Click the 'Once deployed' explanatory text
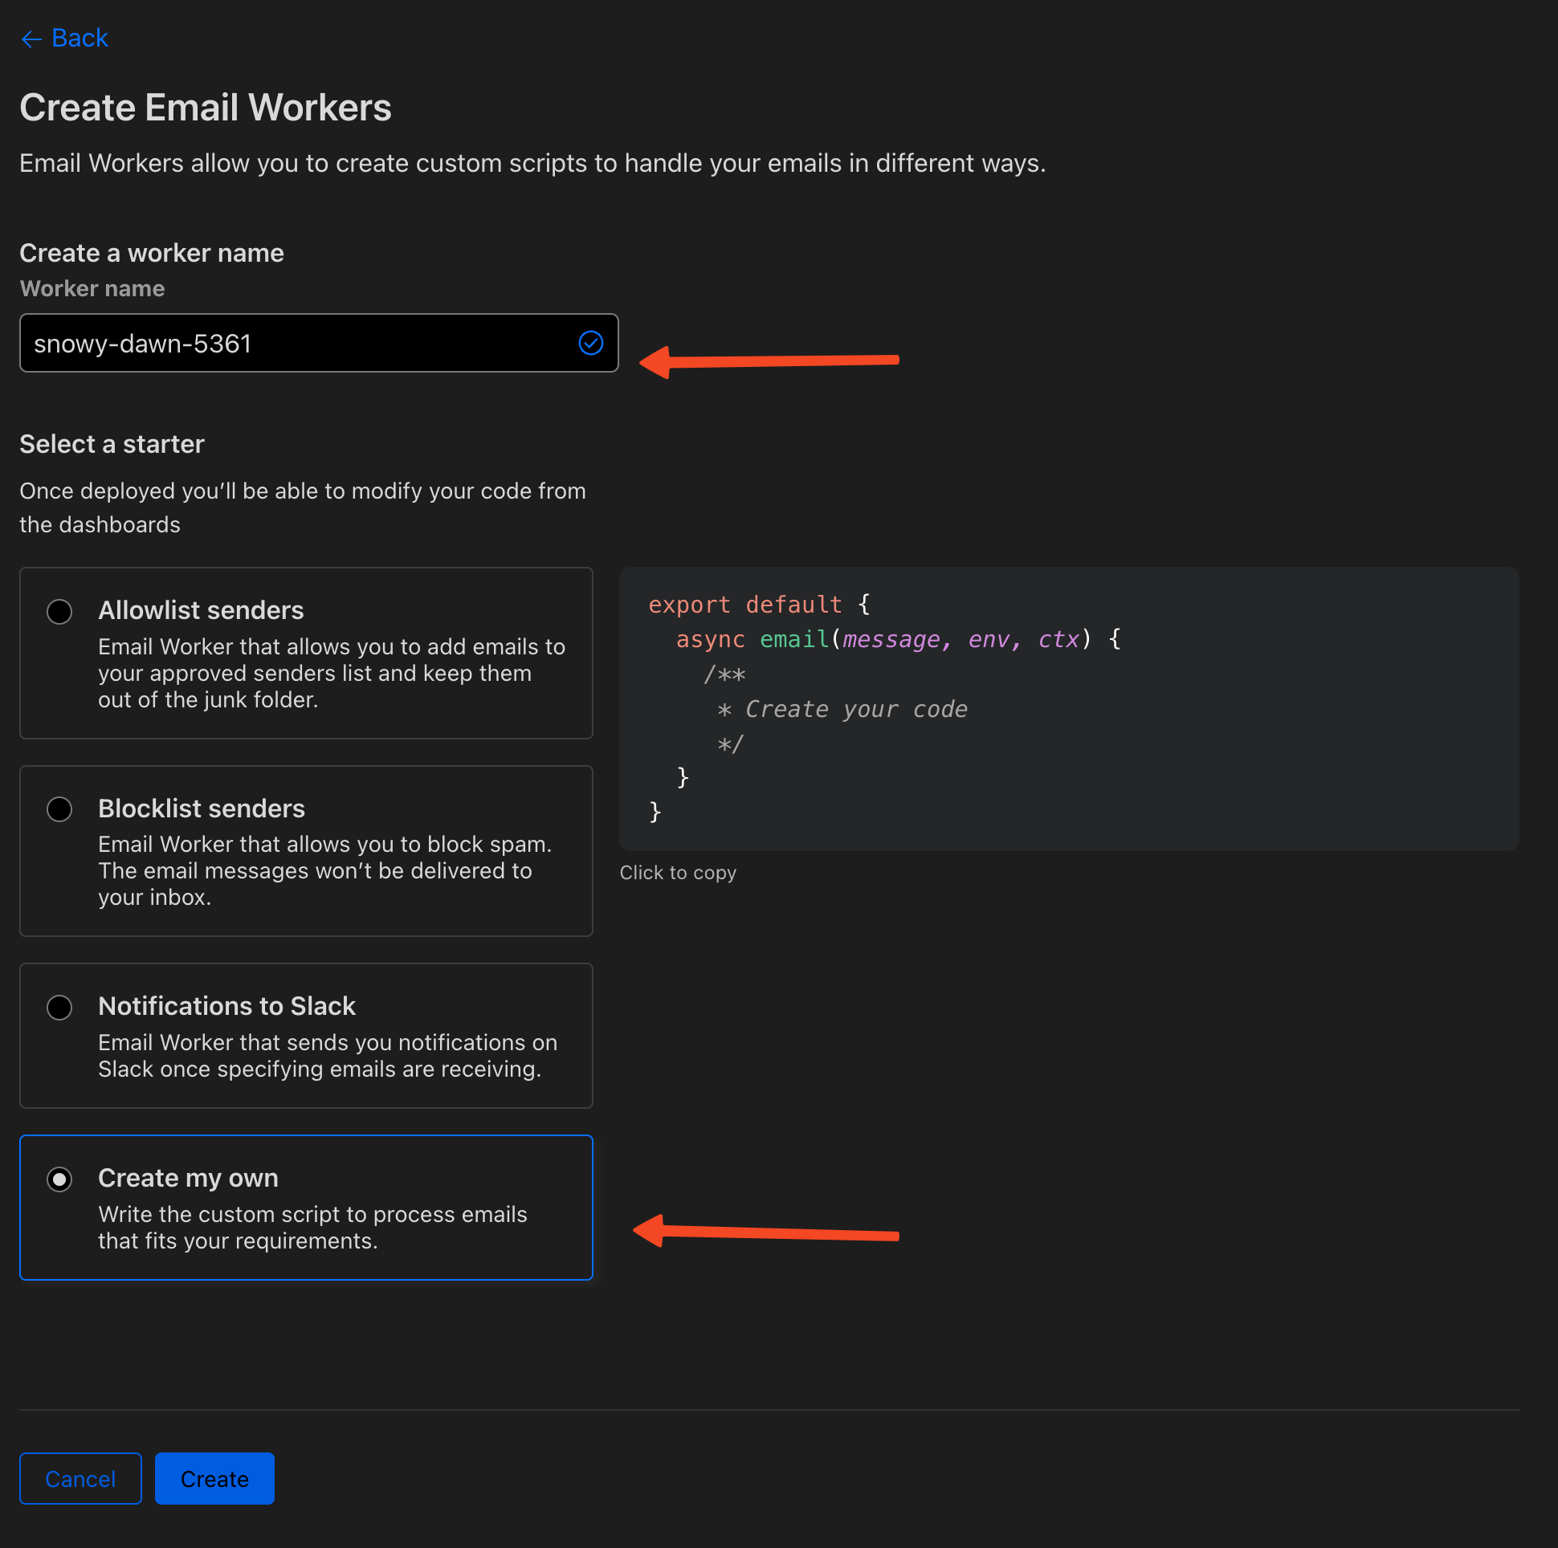This screenshot has height=1548, width=1558. coord(303,508)
